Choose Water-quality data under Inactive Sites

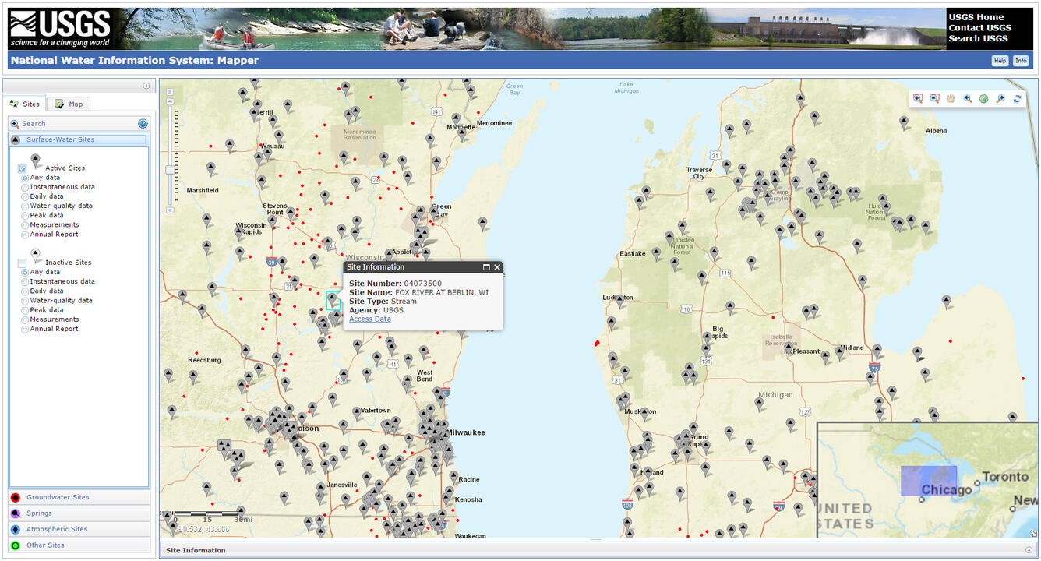[24, 300]
